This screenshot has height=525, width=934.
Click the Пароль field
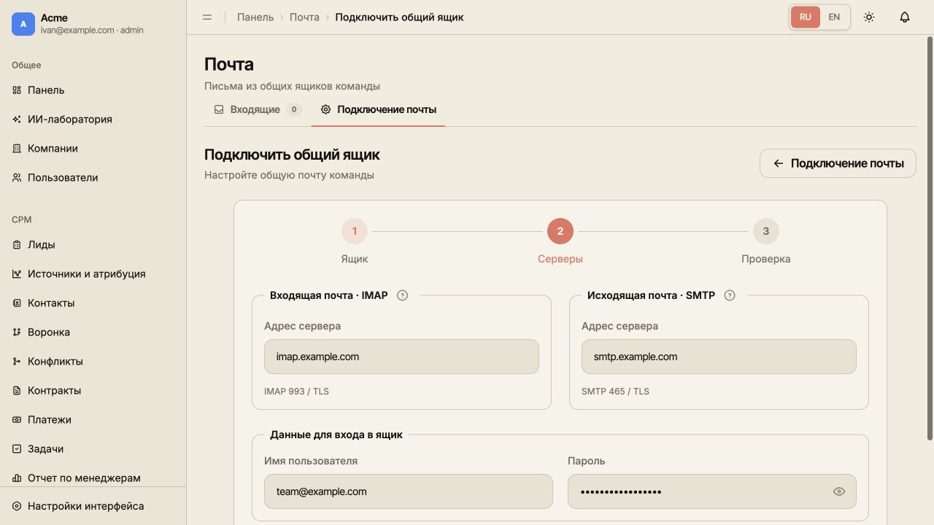tap(712, 491)
